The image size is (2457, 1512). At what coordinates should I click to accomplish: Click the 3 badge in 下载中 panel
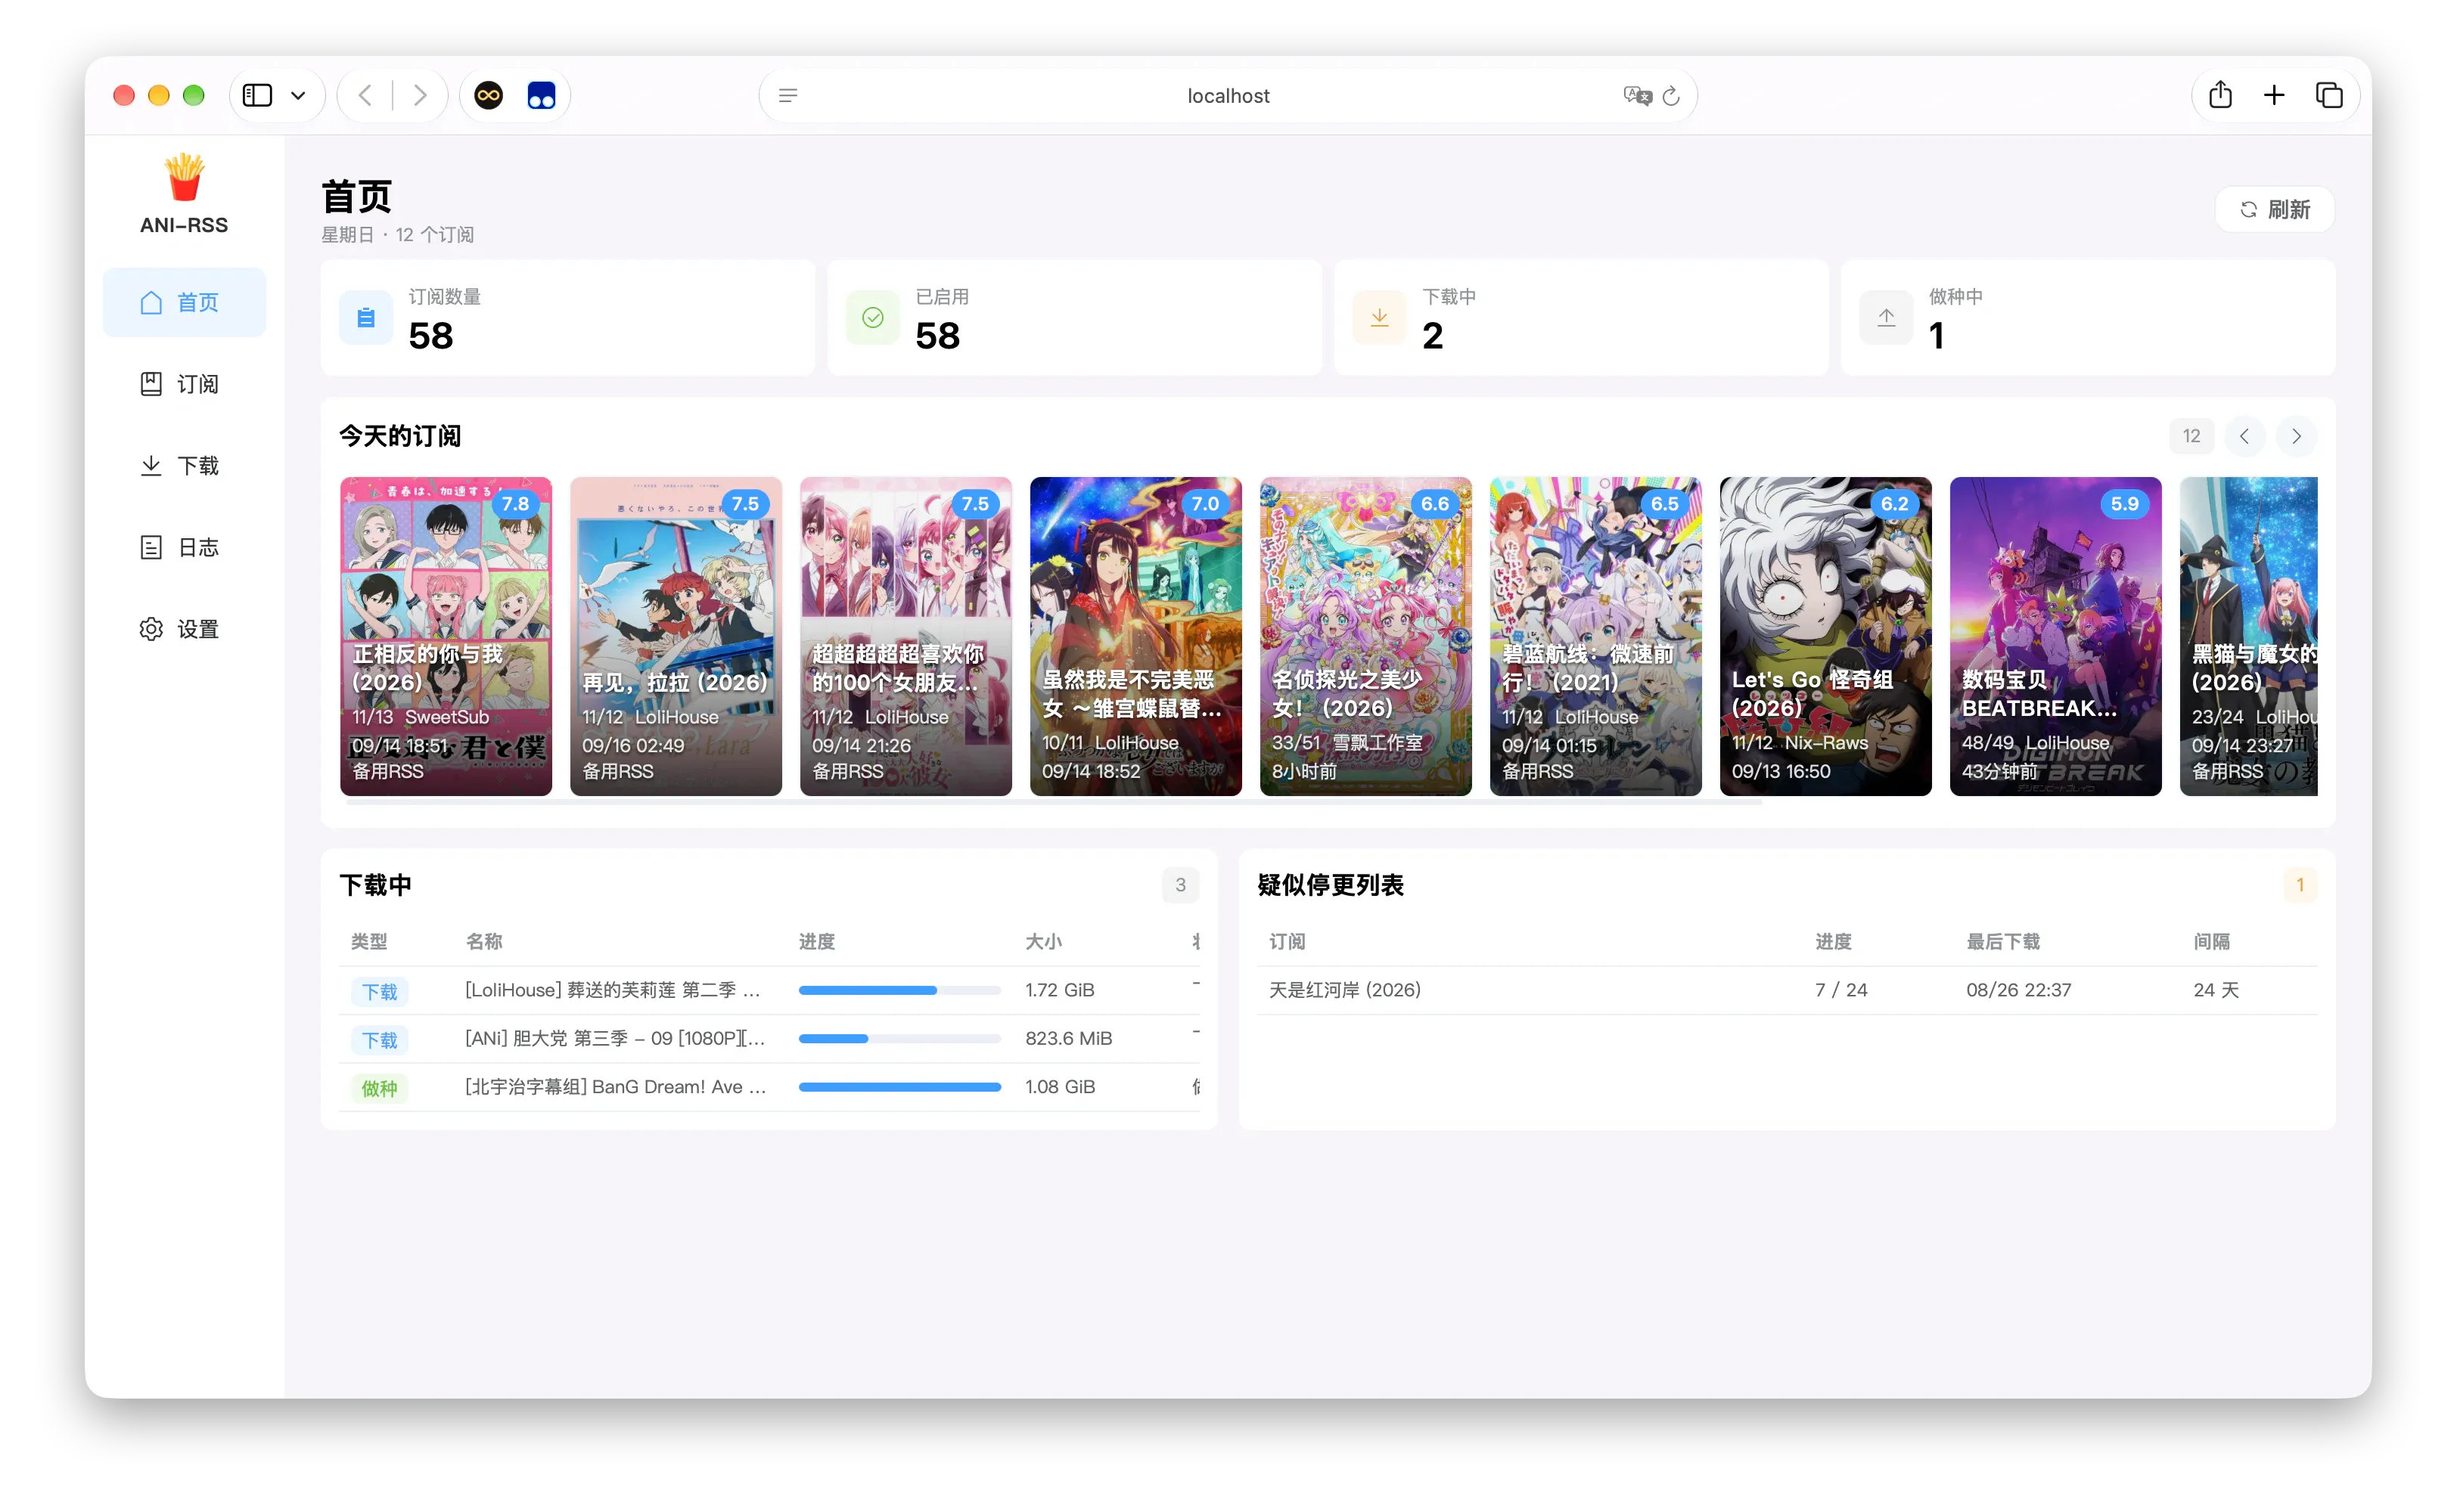[1181, 885]
